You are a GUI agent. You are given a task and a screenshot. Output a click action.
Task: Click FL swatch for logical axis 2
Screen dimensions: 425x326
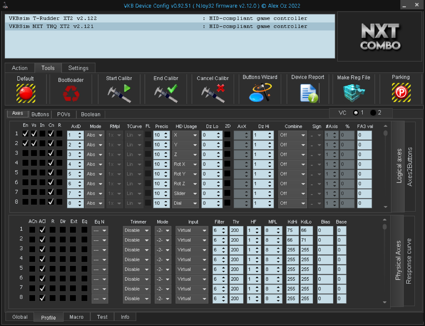tap(148, 144)
